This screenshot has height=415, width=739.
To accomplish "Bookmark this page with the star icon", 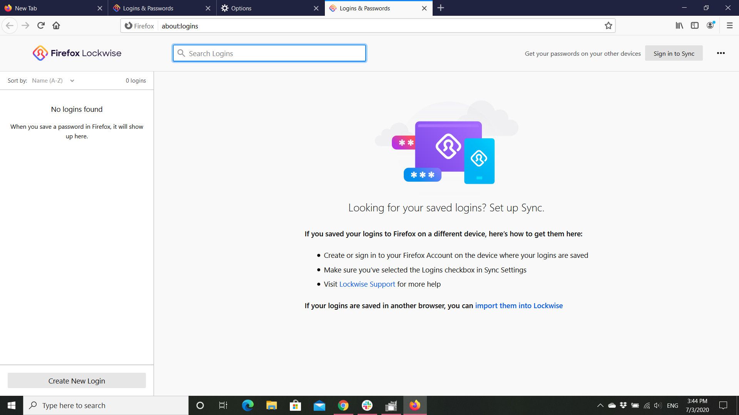I will (x=608, y=26).
